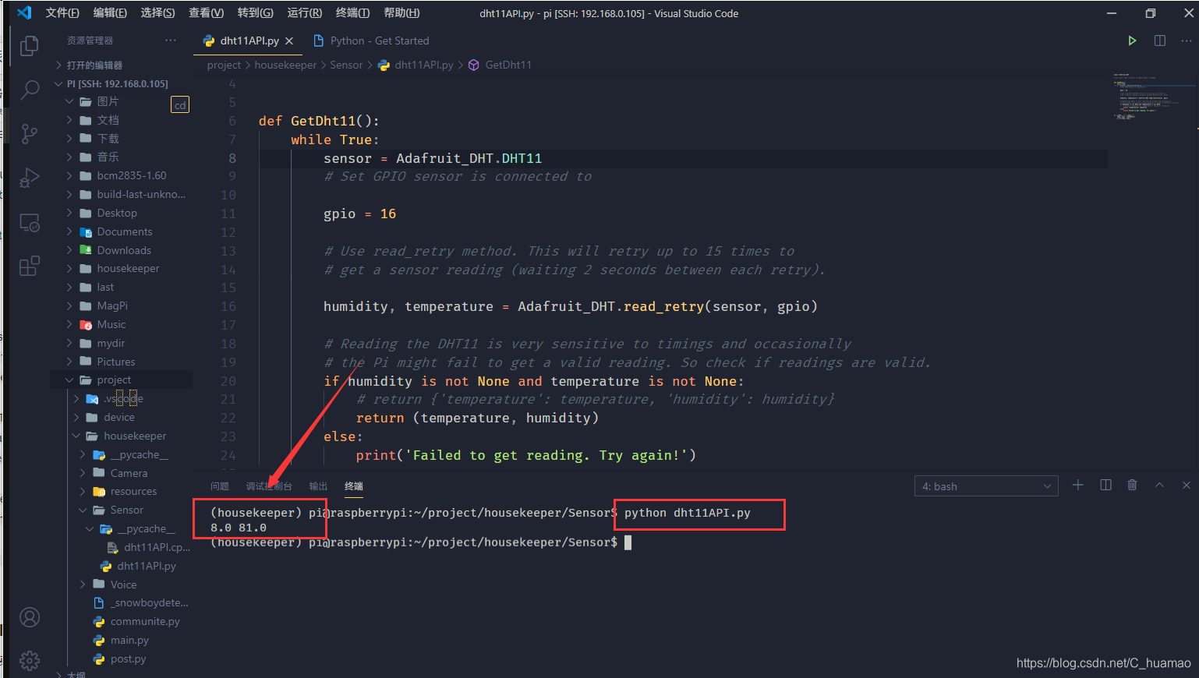Image resolution: width=1199 pixels, height=678 pixels.
Task: Click the VS Code logo icon
Action: pyautogui.click(x=24, y=12)
